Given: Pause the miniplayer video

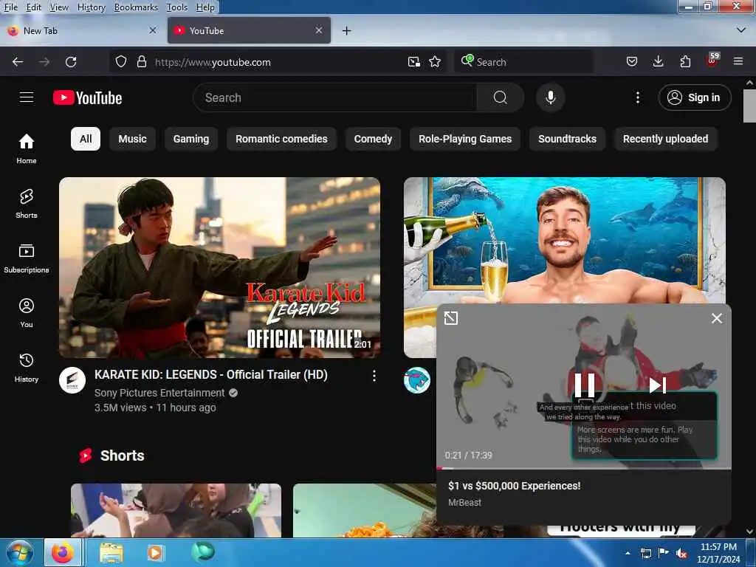Looking at the screenshot, I should 585,385.
